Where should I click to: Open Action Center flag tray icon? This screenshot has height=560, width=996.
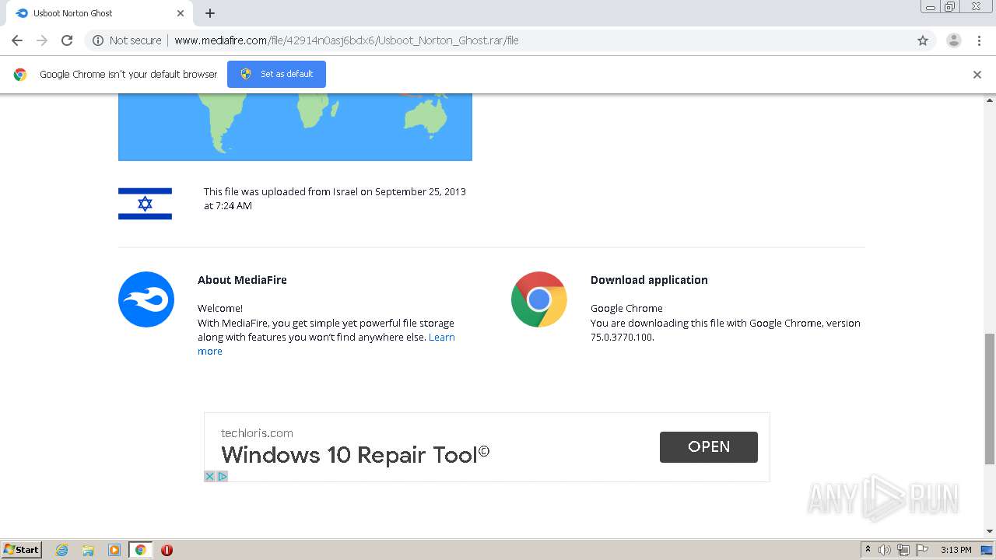click(x=922, y=550)
